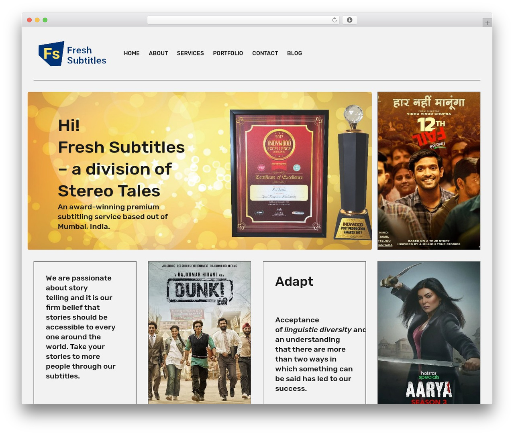The height and width of the screenshot is (435, 514).
Task: Visit the BLOG page
Action: (294, 53)
